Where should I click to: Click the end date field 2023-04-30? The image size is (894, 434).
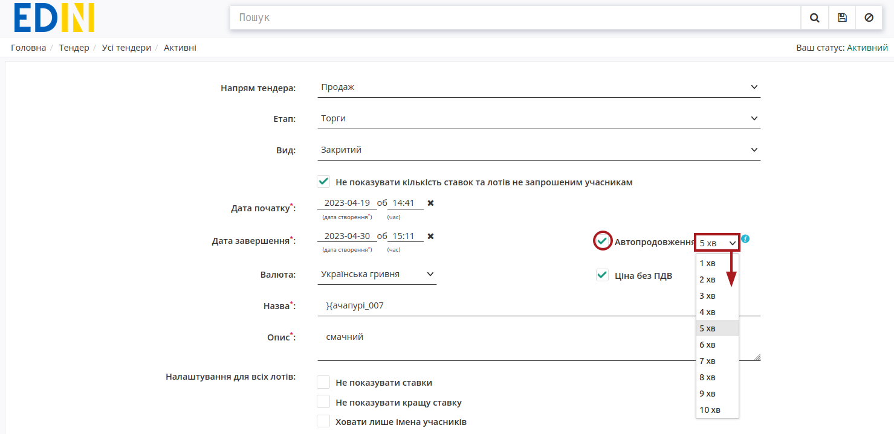coord(347,236)
